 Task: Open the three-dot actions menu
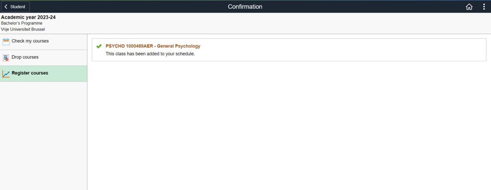484,7
